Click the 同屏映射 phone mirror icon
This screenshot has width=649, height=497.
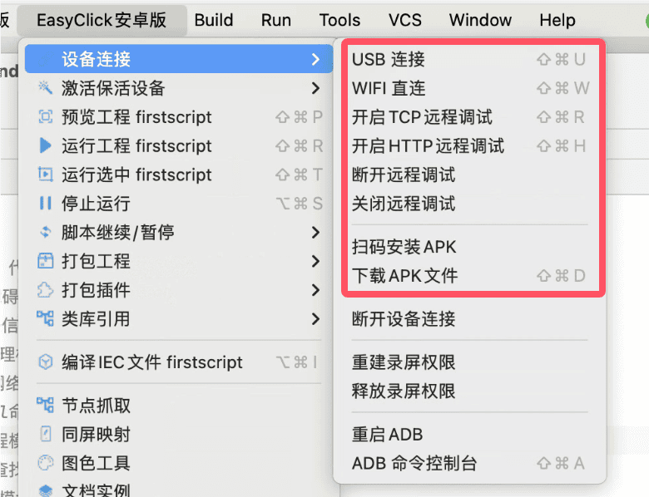[x=45, y=434]
